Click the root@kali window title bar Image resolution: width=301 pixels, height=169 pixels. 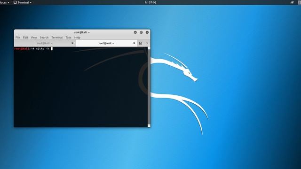tap(82, 32)
